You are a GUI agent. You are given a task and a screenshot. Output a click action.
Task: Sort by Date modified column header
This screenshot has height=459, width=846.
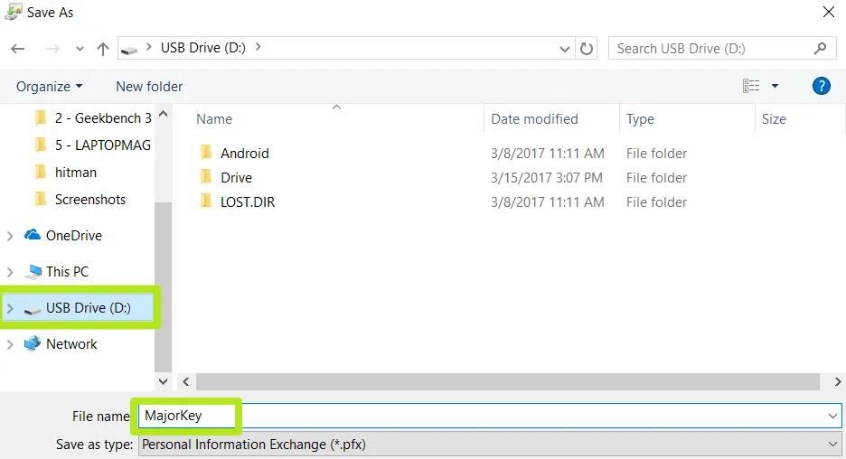pos(534,118)
